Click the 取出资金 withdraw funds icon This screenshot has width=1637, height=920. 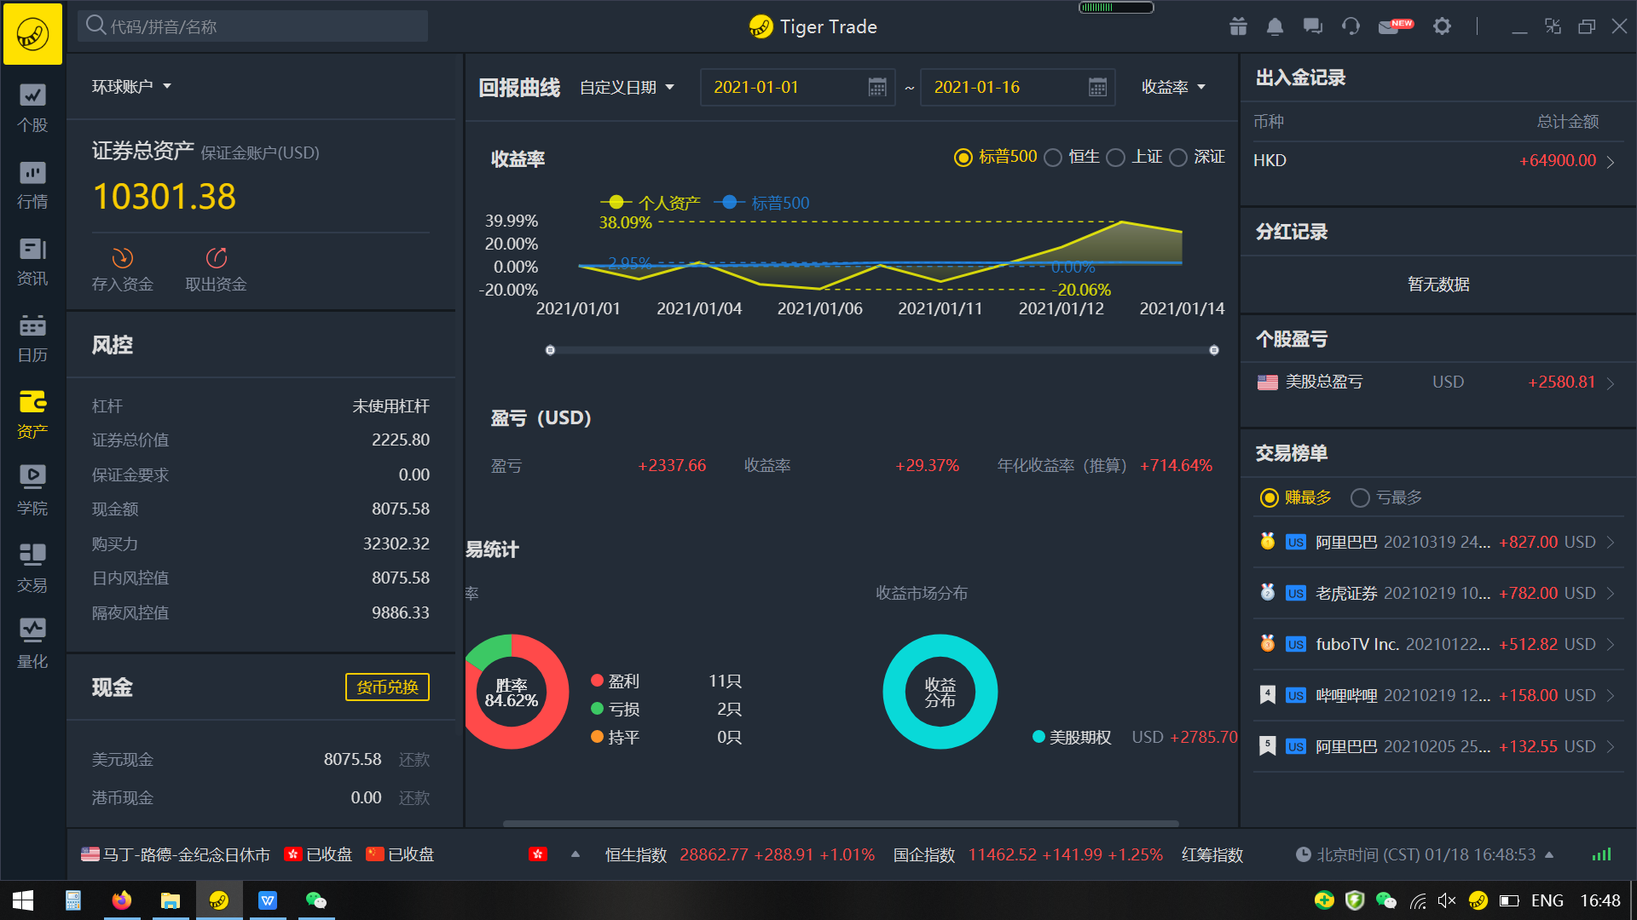click(217, 257)
